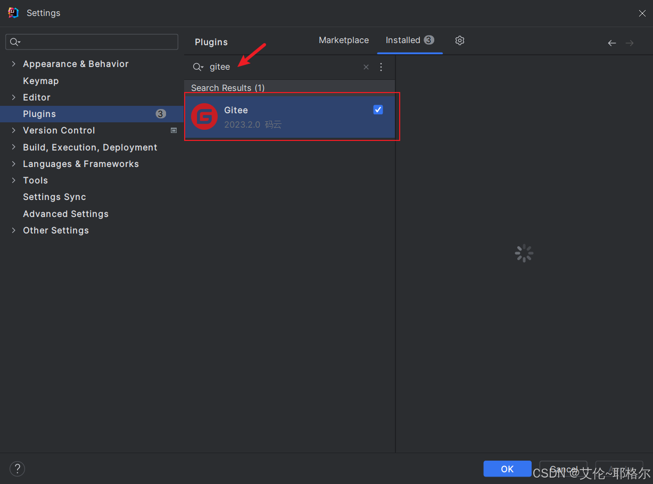
Task: Close the Settings window
Action: pos(642,13)
